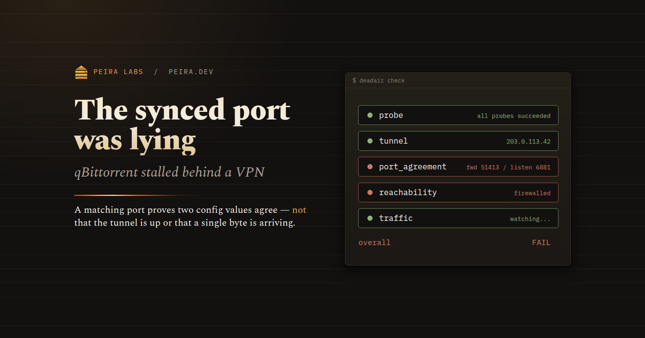Click "all probes succeeded" status text
Viewport: 645px width, 338px height.
[x=514, y=116]
